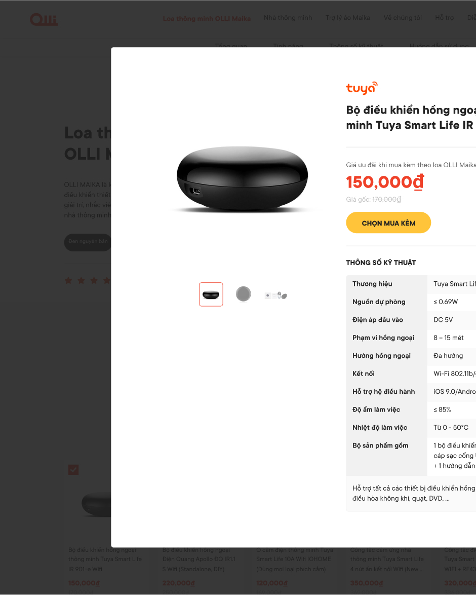The image size is (476, 595).
Task: Switch to the Tính năng tab
Action: point(288,46)
